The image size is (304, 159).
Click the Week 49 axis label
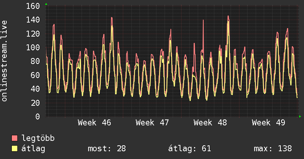click(269, 123)
